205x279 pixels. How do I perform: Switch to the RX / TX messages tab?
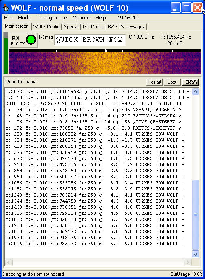(x=126, y=27)
